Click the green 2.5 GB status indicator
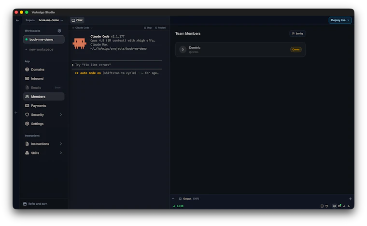 pyautogui.click(x=178, y=206)
